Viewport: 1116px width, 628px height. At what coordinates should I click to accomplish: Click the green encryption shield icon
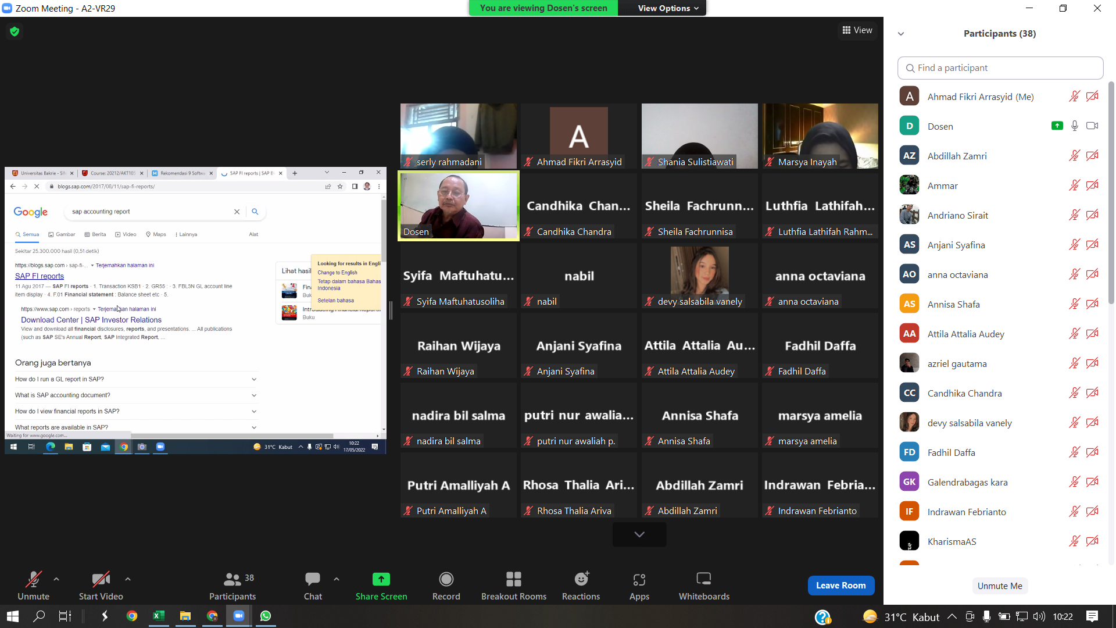[x=15, y=31]
